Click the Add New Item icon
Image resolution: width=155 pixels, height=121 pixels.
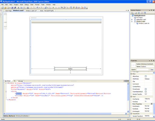tap(8, 8)
